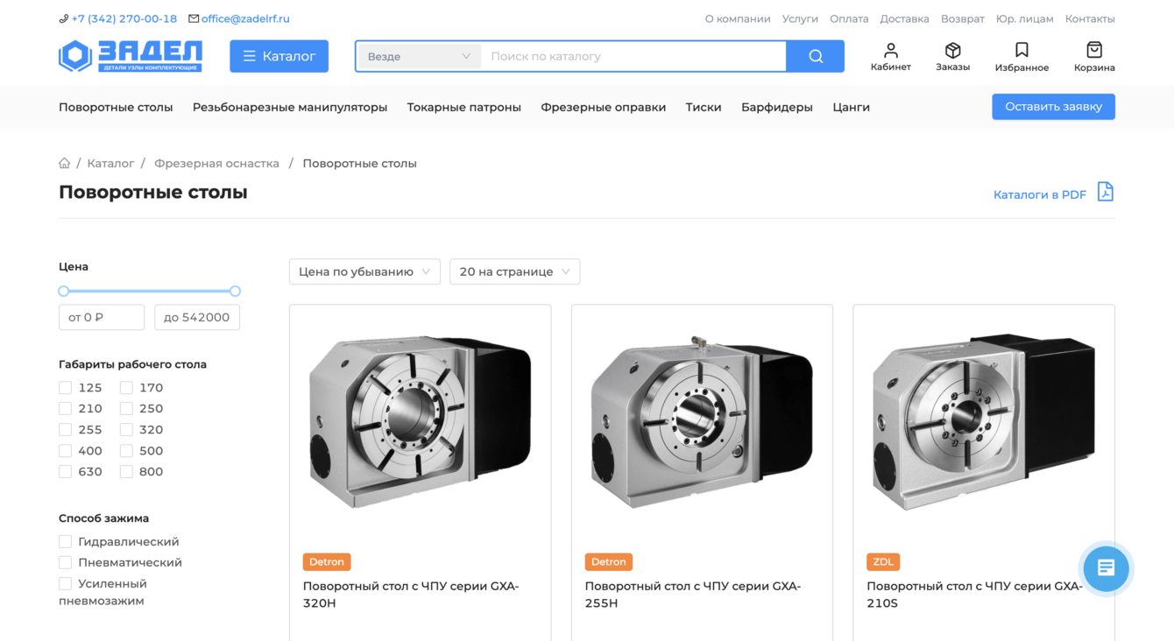Click the Оставить заявку button

1053,107
